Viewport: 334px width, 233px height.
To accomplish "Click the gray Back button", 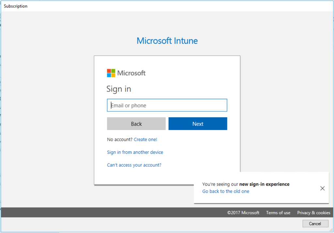I will 136,124.
